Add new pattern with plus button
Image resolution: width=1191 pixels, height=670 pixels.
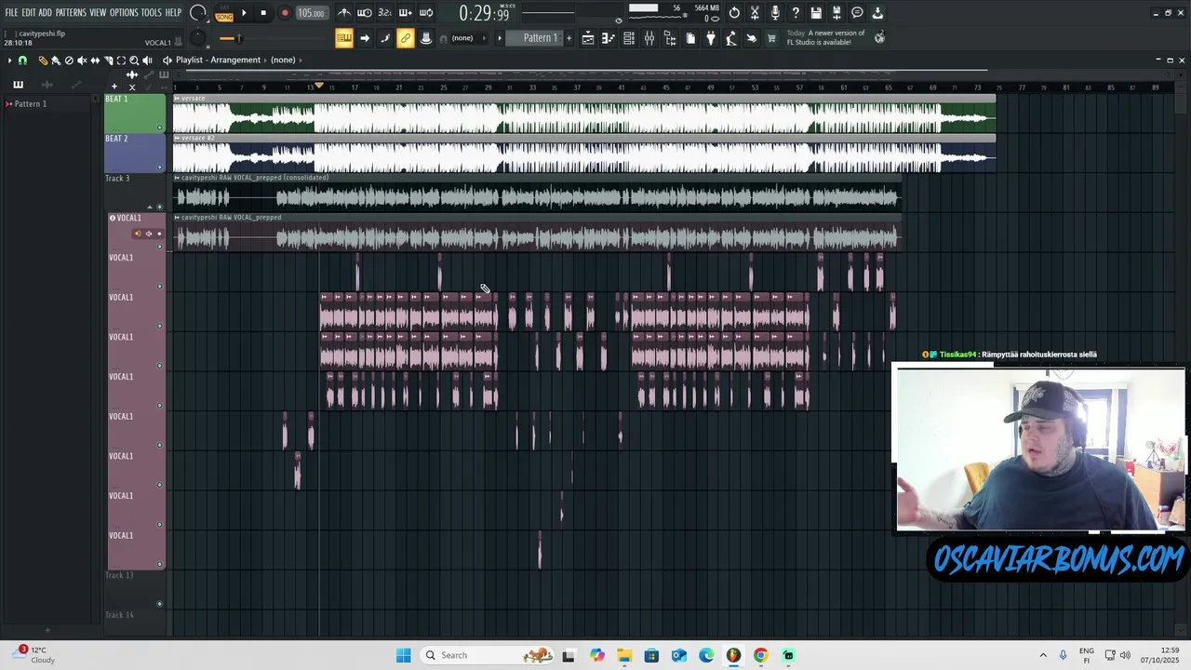tap(569, 38)
